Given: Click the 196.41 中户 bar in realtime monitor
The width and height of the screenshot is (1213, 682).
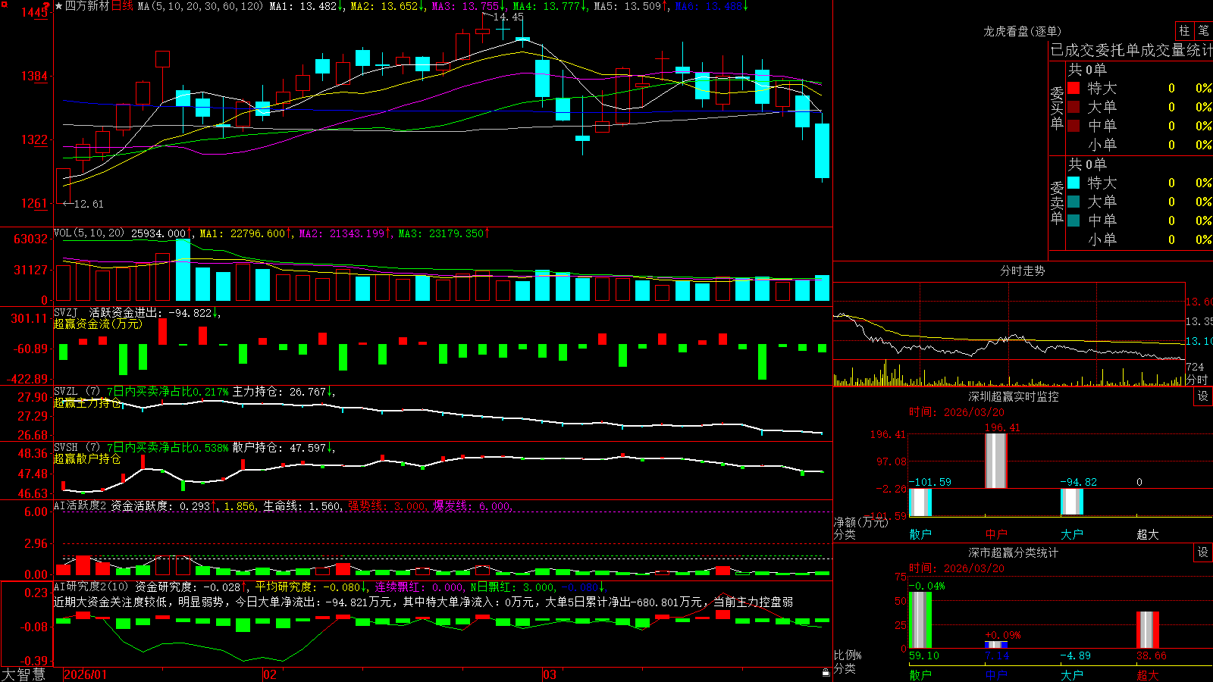Looking at the screenshot, I should click(996, 461).
